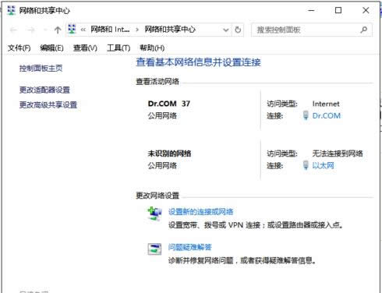Click the 设置新的连接或网络 wizard icon
The height and width of the screenshot is (293, 382).
154,214
